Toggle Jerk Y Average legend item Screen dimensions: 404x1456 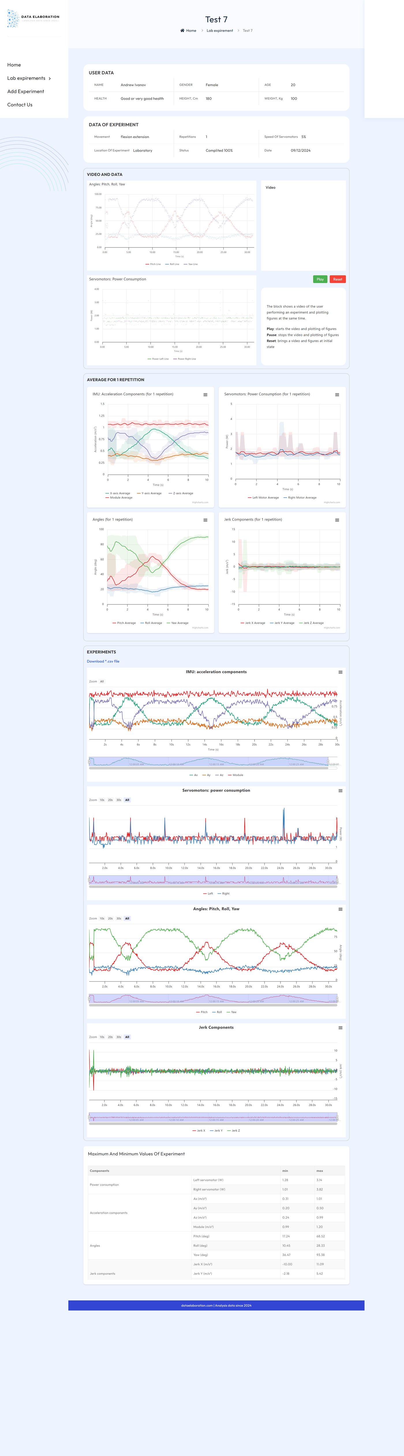coord(282,623)
